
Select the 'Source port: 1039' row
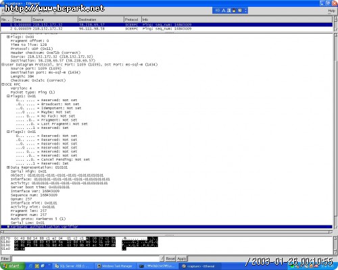(x=36, y=68)
